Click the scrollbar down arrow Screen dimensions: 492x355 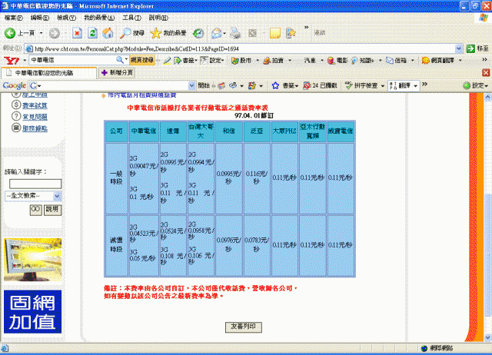(x=487, y=338)
